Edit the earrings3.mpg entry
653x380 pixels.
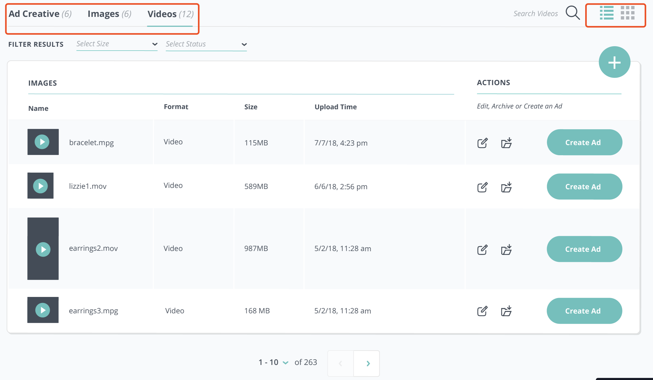(482, 311)
